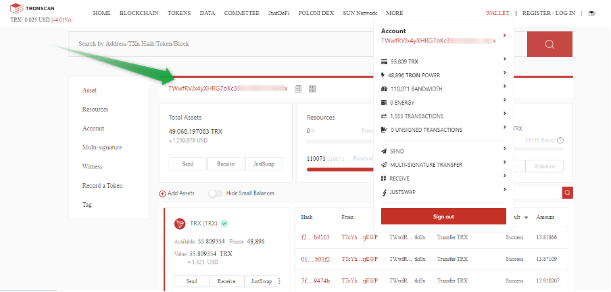
Task: Open transaction hash f2…b9103
Action: 315,237
